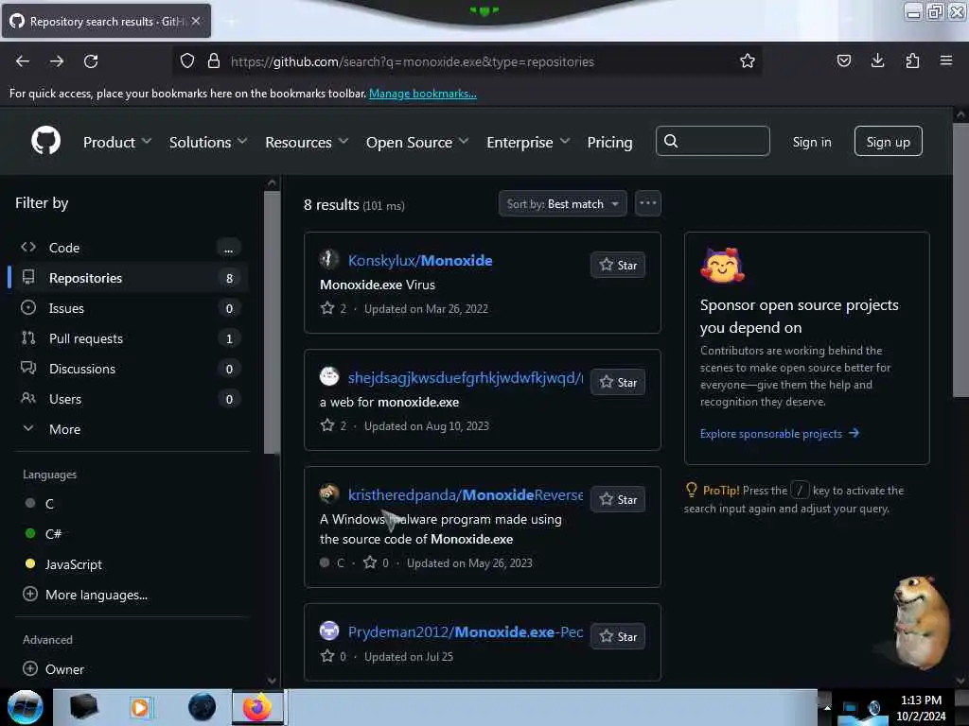The width and height of the screenshot is (969, 726).
Task: Select the Discussions filter
Action: click(x=130, y=369)
